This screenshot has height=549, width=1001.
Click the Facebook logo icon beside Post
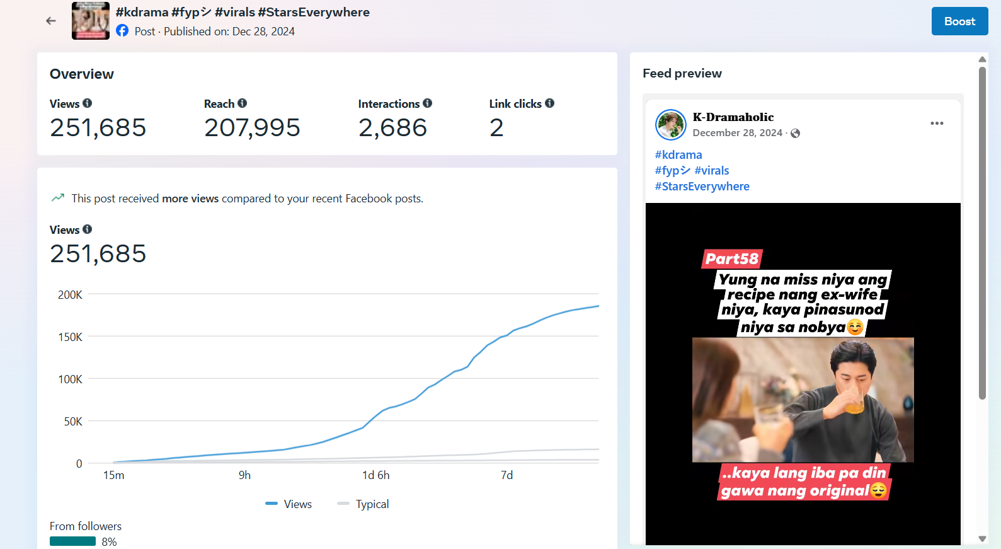(122, 31)
